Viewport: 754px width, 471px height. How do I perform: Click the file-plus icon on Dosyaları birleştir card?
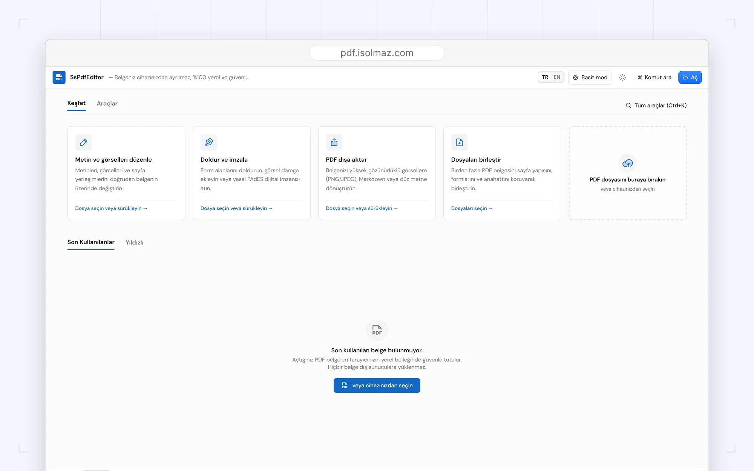pyautogui.click(x=459, y=142)
